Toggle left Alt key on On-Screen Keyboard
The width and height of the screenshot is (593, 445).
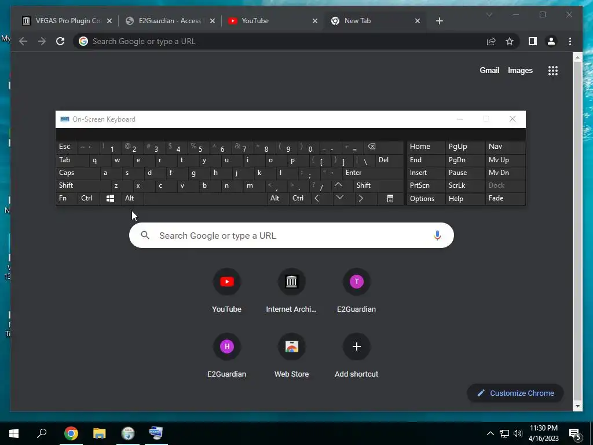[x=133, y=198]
